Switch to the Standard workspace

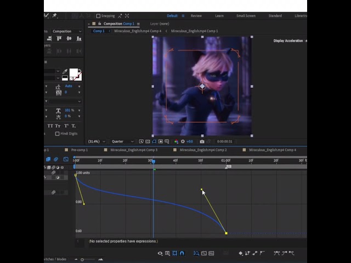point(275,16)
